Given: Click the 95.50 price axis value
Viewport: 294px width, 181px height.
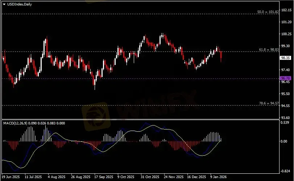Looking at the screenshot, I should pos(286,94).
